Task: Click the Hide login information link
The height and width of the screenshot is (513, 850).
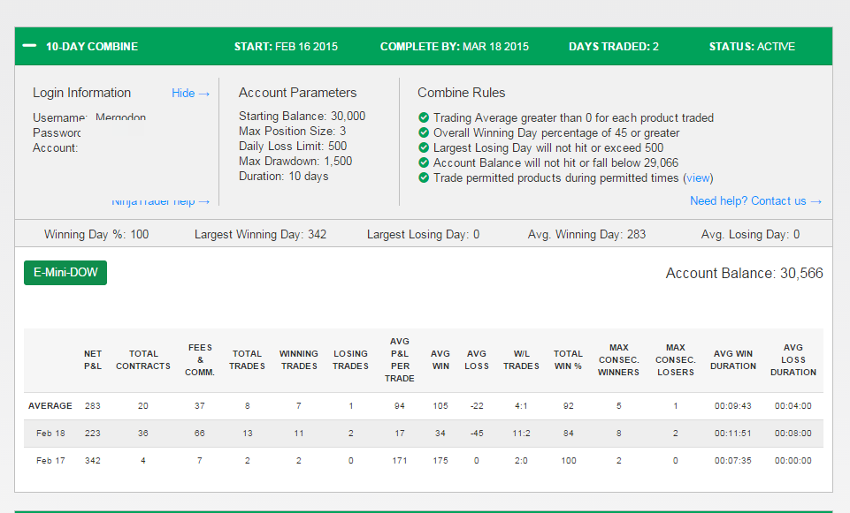Action: (190, 93)
